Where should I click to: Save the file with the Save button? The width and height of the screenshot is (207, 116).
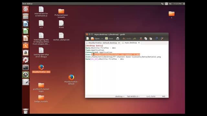coord(109,39)
